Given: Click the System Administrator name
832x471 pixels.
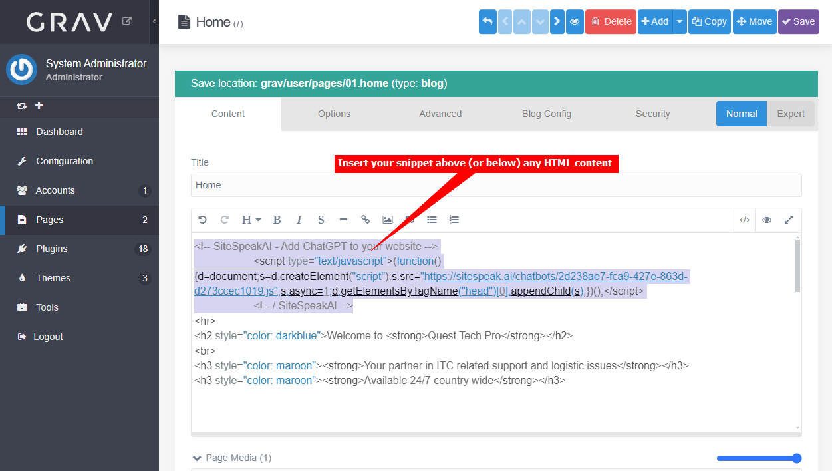Looking at the screenshot, I should 96,63.
